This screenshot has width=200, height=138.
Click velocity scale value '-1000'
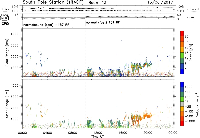190,121
